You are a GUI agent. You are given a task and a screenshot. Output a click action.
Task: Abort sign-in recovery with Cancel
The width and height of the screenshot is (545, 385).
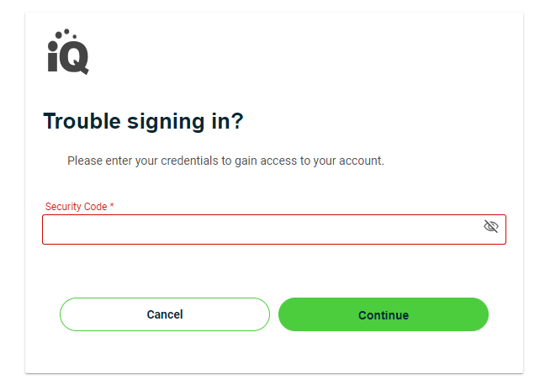[x=165, y=314]
